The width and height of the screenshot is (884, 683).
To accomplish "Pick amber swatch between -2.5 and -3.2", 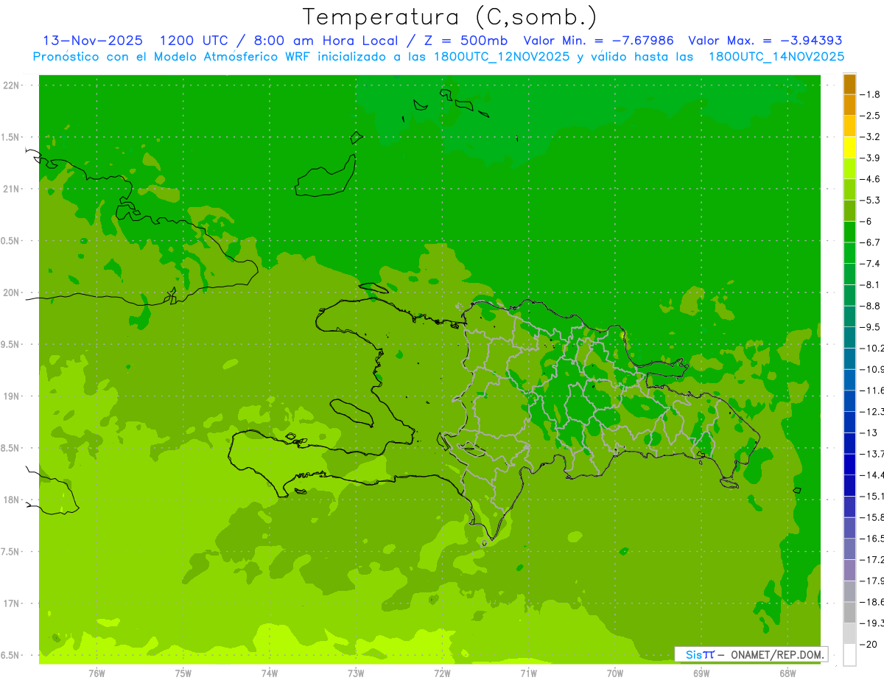I will coord(849,126).
